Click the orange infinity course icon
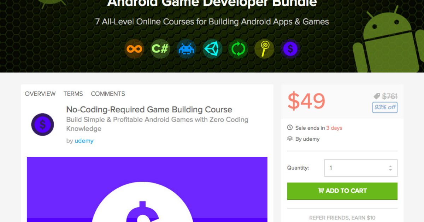Viewport: 424px width, 222px height. 134,49
